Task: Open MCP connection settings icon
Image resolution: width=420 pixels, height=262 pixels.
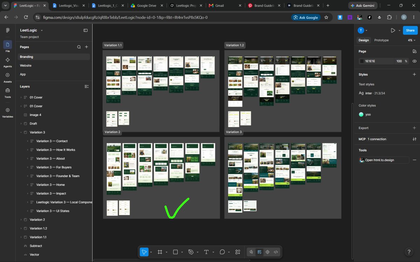Action: [x=414, y=139]
